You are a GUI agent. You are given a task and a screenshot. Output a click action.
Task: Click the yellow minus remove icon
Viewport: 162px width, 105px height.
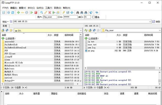click(23, 13)
